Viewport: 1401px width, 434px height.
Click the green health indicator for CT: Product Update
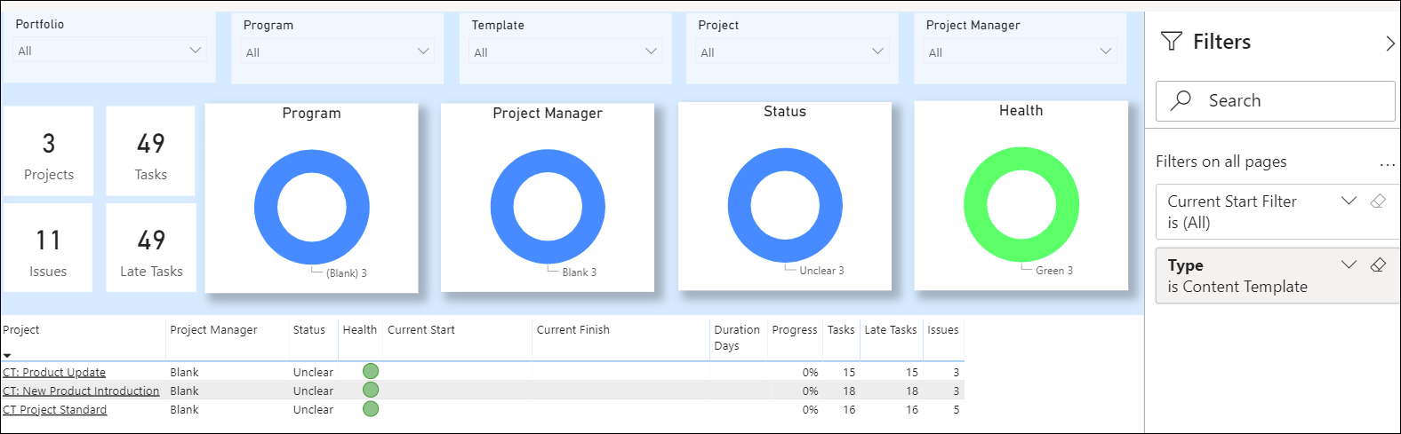(371, 372)
